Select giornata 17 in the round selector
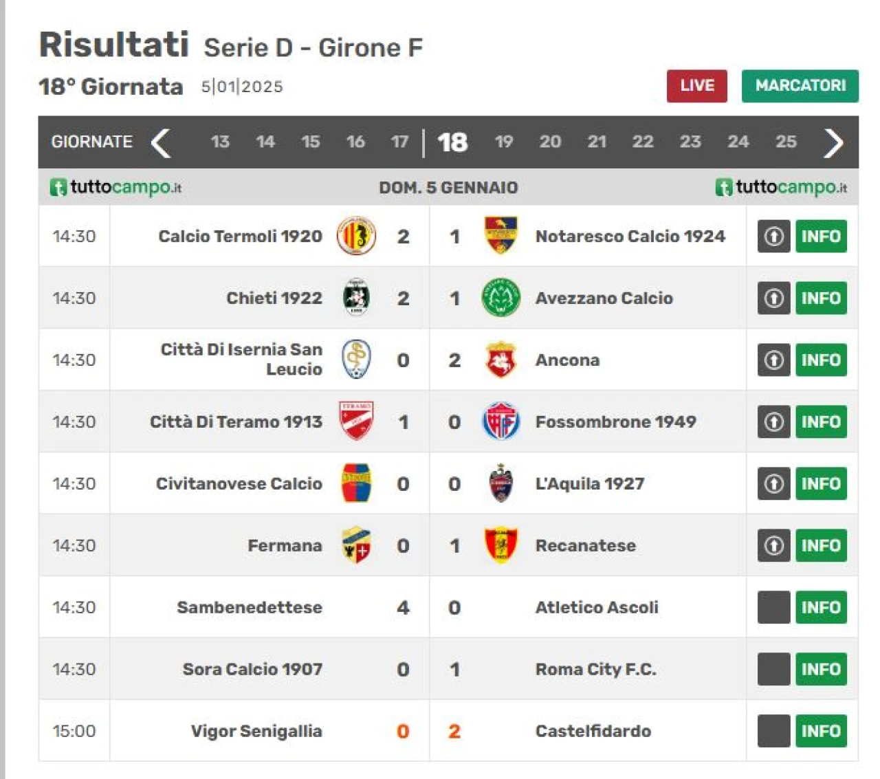The height and width of the screenshot is (779, 880). click(x=399, y=142)
